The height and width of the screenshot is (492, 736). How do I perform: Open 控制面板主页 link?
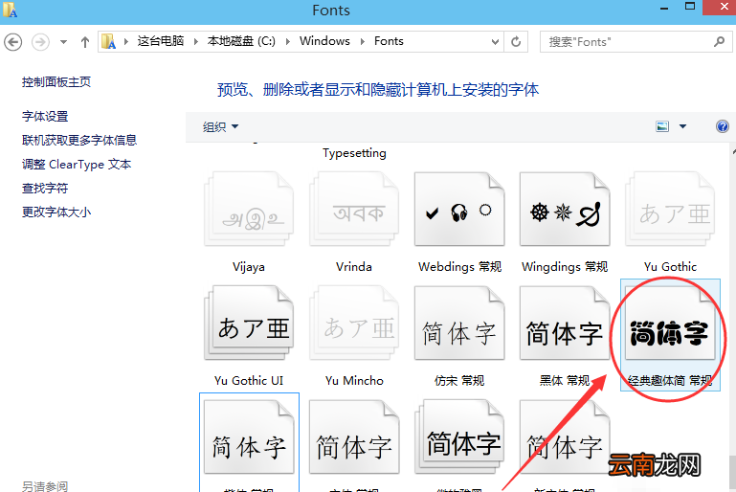56,82
